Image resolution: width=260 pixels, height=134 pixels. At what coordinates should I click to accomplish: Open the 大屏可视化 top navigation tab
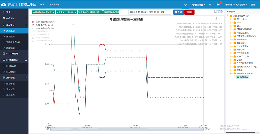coord(54,5)
